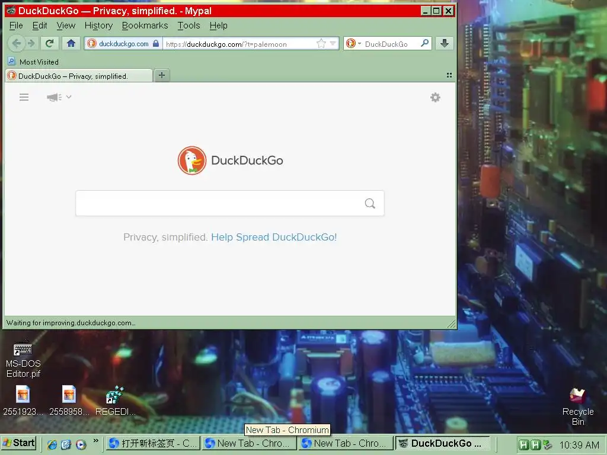
Task: Select the REGEDI... desktop shortcut
Action: click(x=115, y=401)
